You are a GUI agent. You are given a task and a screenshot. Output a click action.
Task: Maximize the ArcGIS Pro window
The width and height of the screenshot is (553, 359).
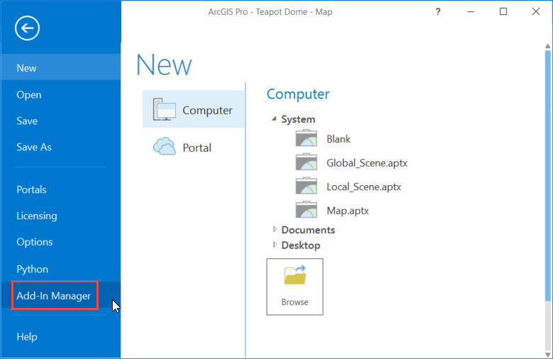[503, 11]
